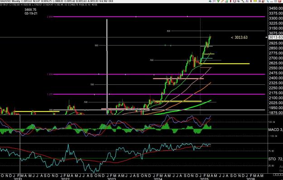Click the '< 3013.63' price annotation
Viewport: 283px width, 180px height.
[239, 37]
